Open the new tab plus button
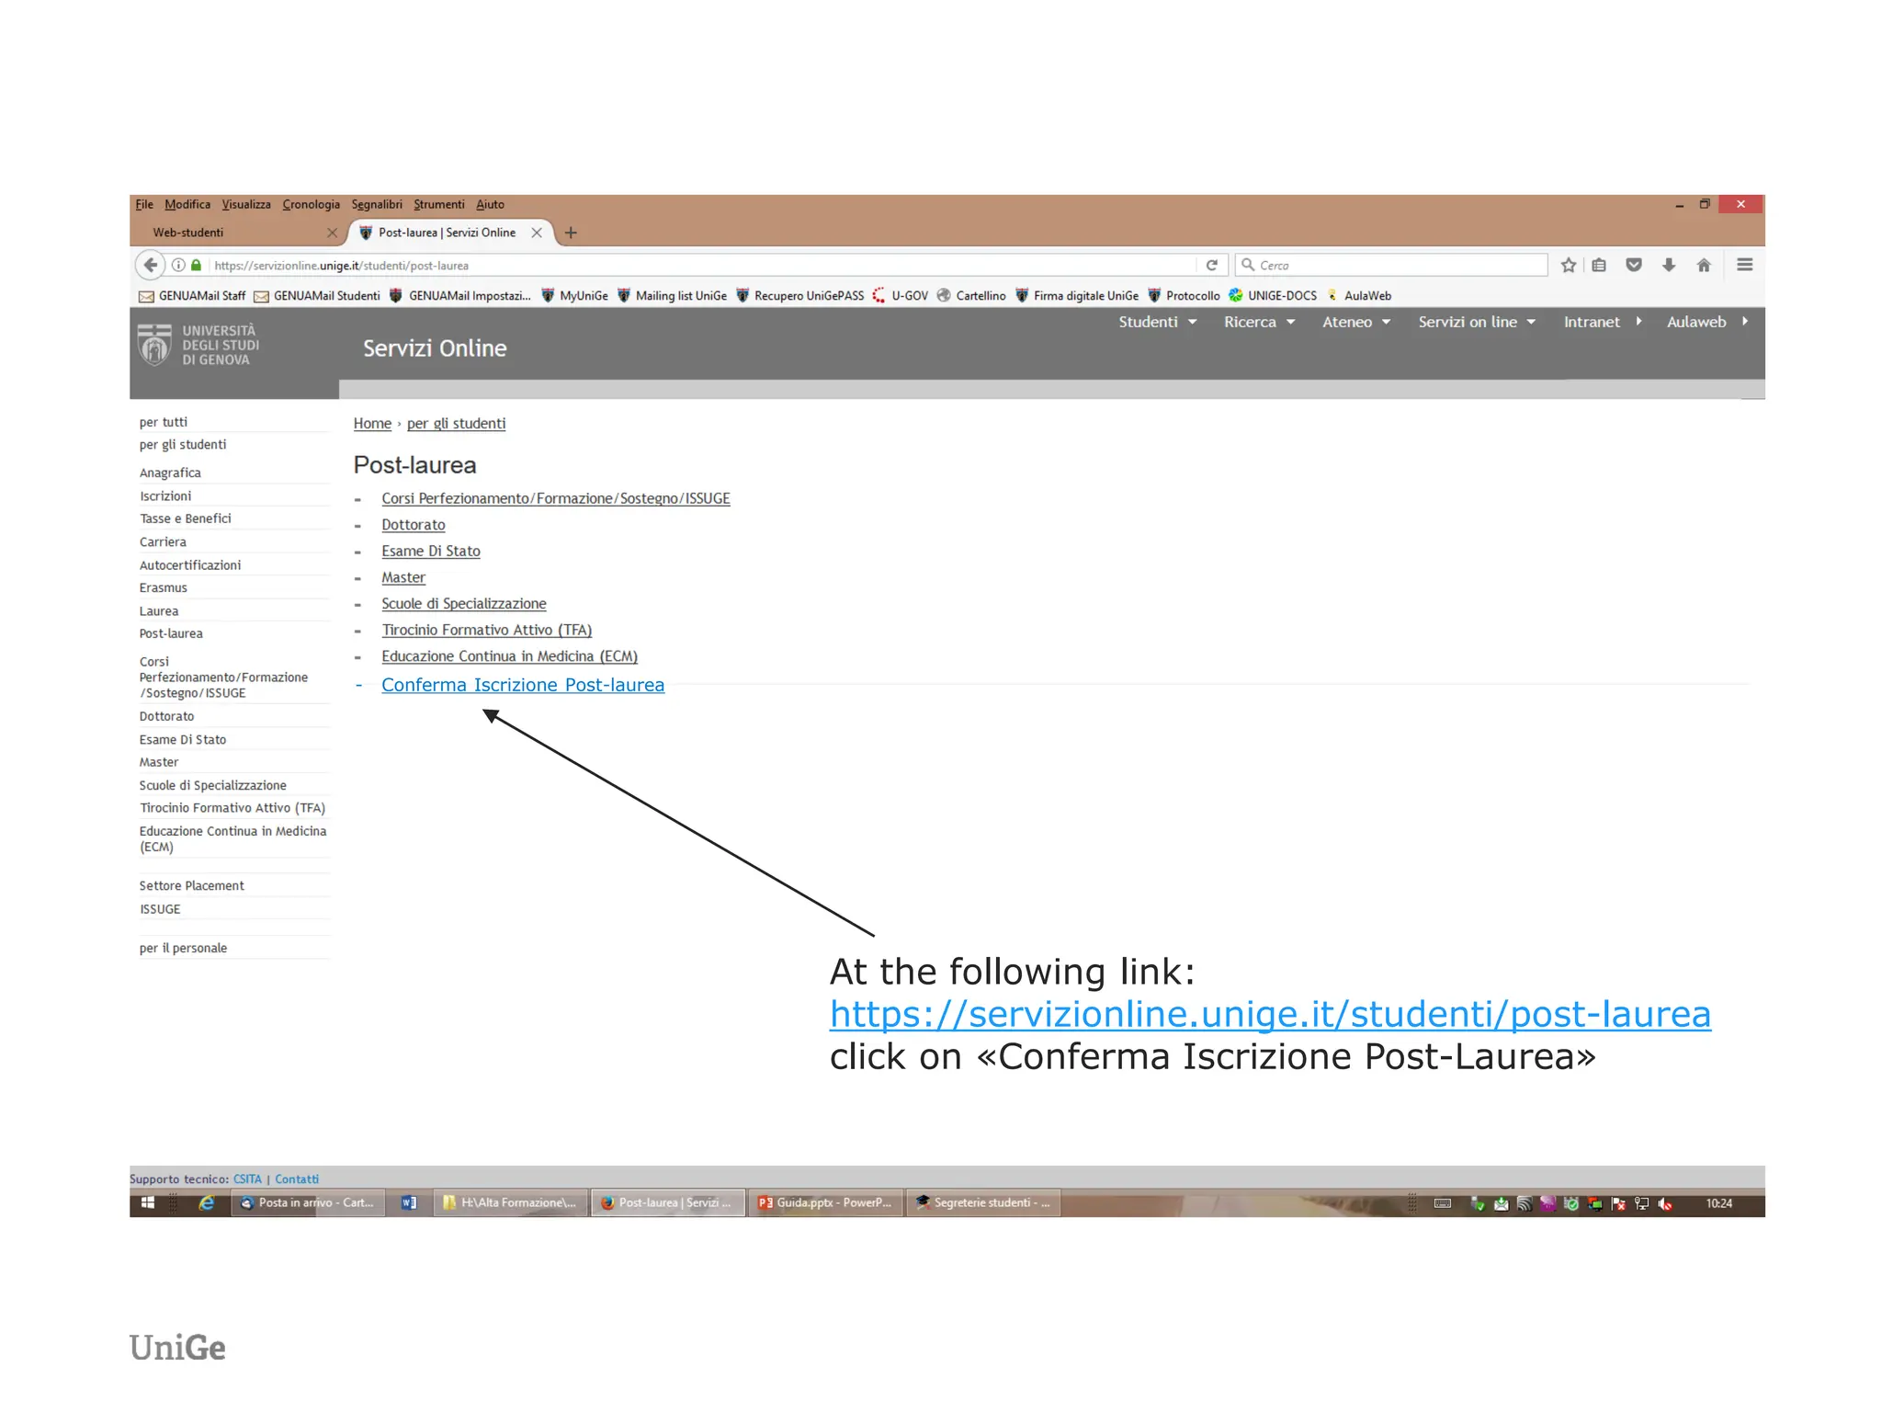1882x1412 pixels. click(x=571, y=233)
